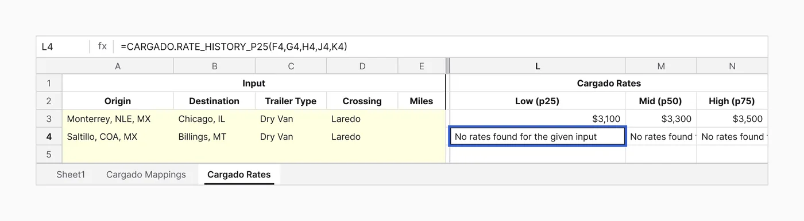Screen dimensions: 804x221
Task: Select the empty Origin cell in row 5
Action: [x=118, y=155]
